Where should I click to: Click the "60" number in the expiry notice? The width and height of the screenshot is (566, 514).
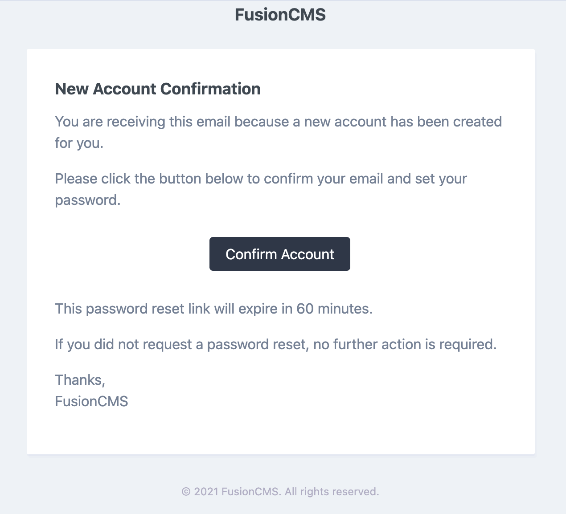305,309
